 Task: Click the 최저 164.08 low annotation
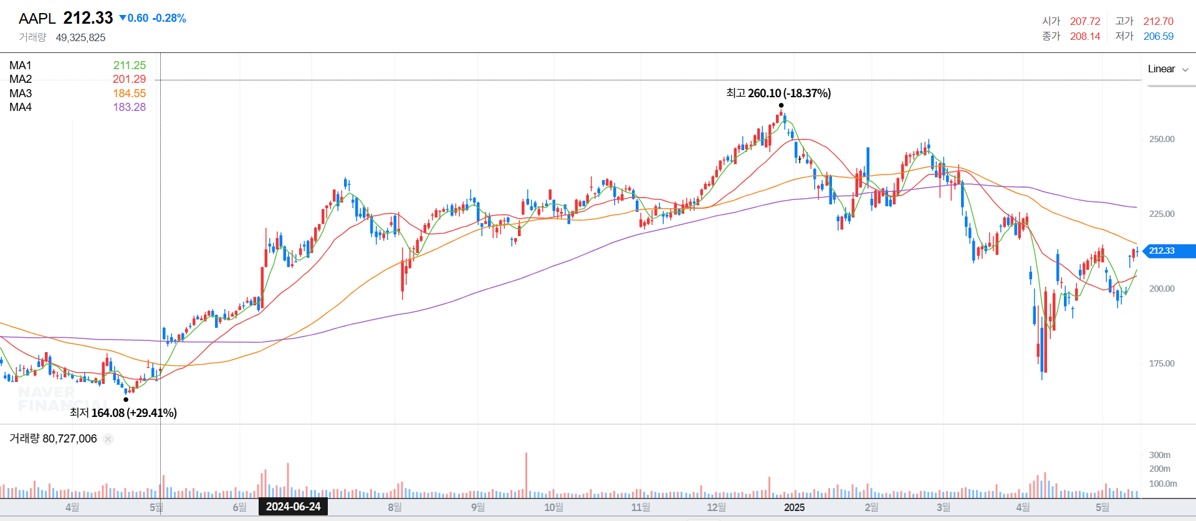point(123,413)
